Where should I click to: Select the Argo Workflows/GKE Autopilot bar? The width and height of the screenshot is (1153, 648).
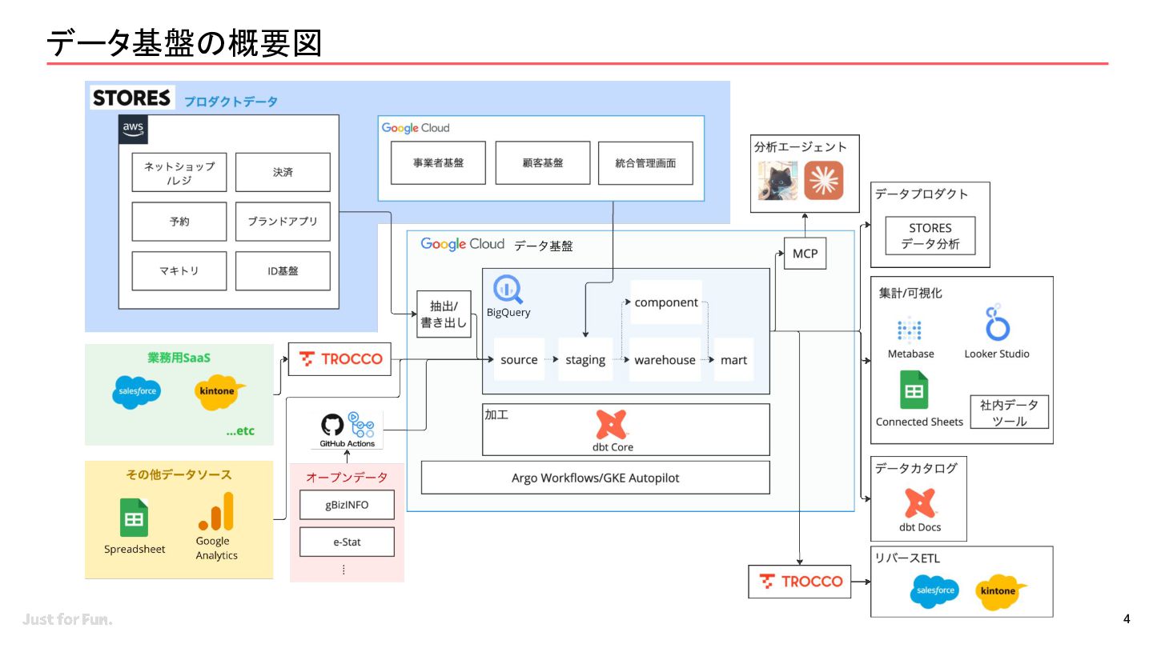tap(595, 478)
